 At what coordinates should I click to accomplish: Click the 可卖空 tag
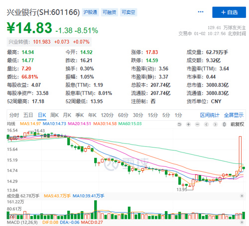(128, 12)
